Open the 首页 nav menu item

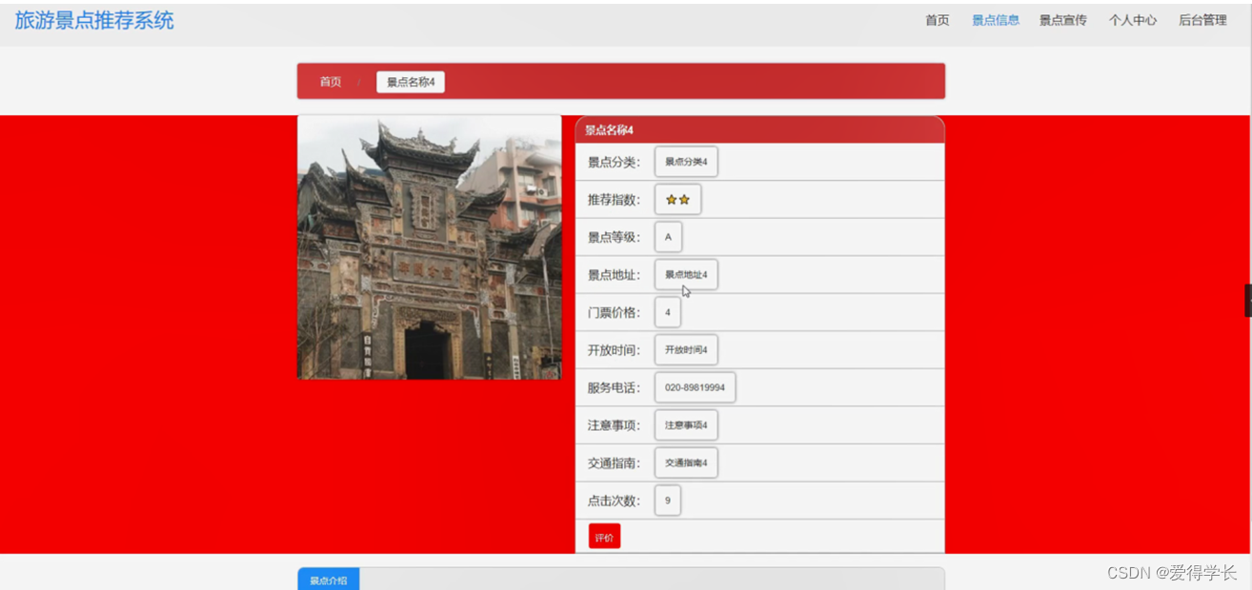click(x=937, y=20)
